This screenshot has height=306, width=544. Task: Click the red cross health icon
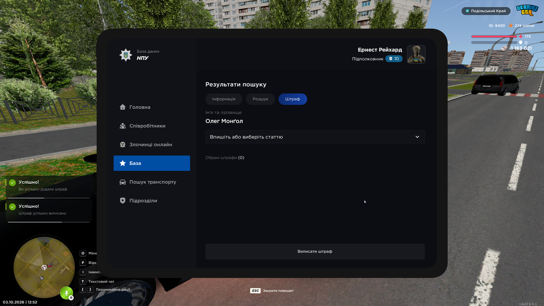pyautogui.click(x=521, y=37)
